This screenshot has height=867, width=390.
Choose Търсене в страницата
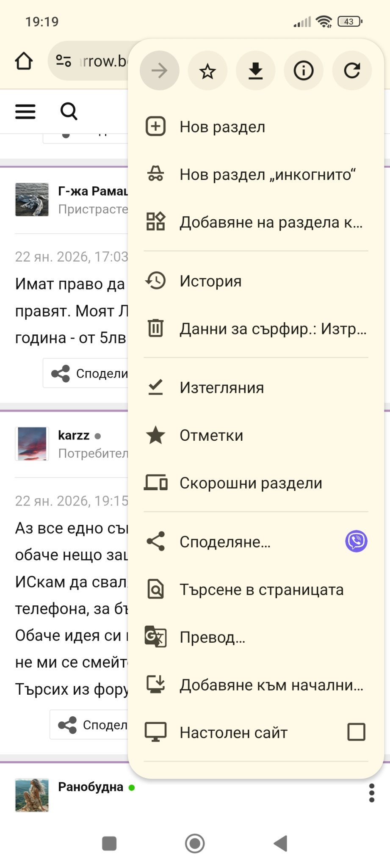coord(261,590)
